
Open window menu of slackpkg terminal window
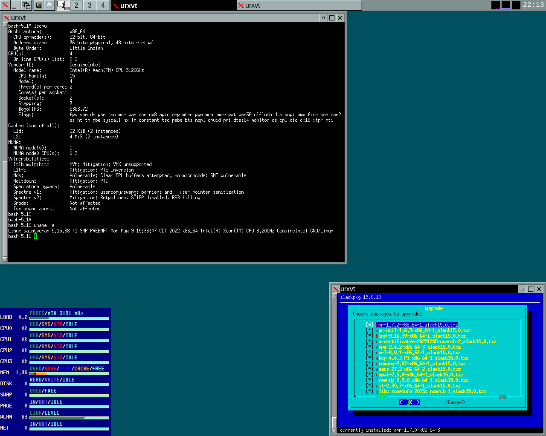(x=336, y=289)
